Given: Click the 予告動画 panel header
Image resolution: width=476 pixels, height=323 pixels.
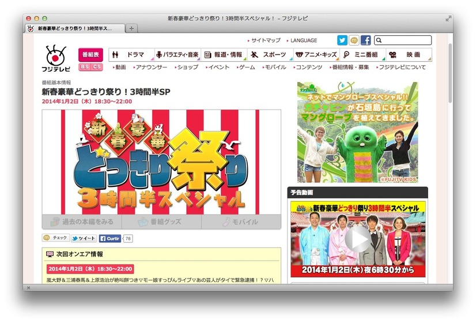Looking at the screenshot, I should [x=358, y=192].
